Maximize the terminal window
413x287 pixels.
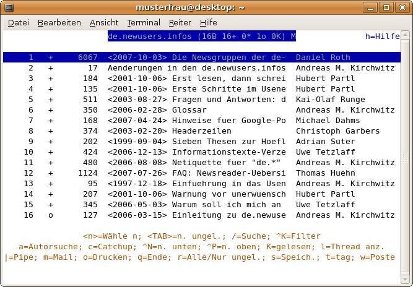386,7
